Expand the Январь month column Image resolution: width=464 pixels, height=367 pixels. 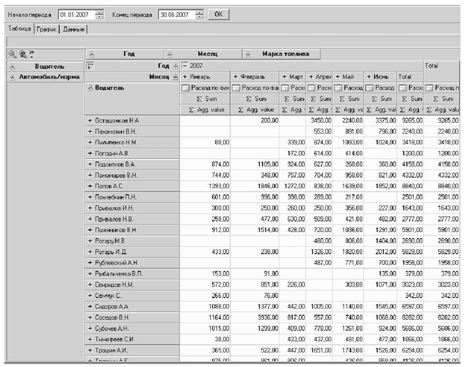coord(185,77)
